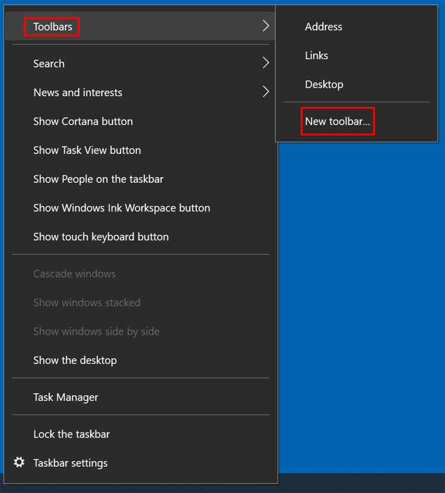
Task: Launch Task Manager from the menu
Action: tap(140, 397)
